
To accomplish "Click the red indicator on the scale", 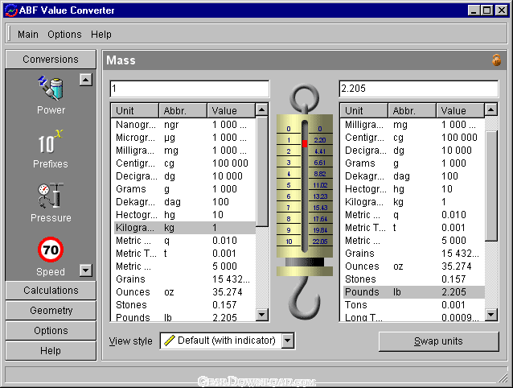I will pos(305,143).
